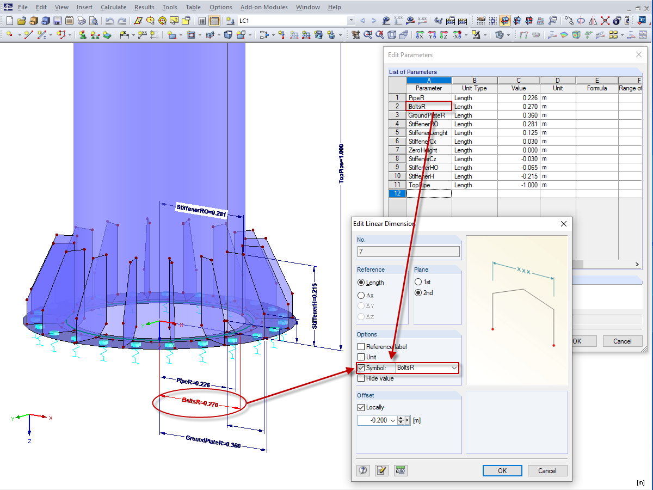Uncheck the Symbol checkbox
This screenshot has width=653, height=490.
[361, 368]
